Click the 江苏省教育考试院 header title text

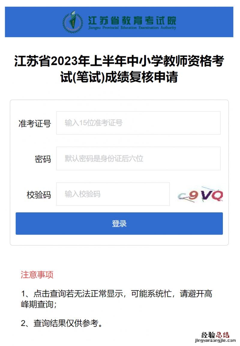click(x=132, y=20)
